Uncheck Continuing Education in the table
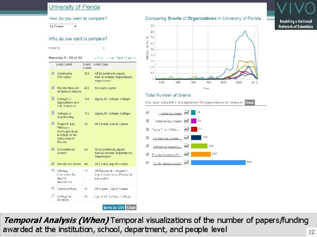The height and width of the screenshot is (237, 317). [x=53, y=73]
